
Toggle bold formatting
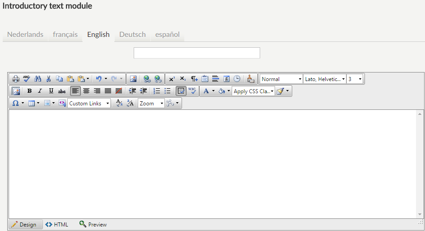click(x=29, y=91)
